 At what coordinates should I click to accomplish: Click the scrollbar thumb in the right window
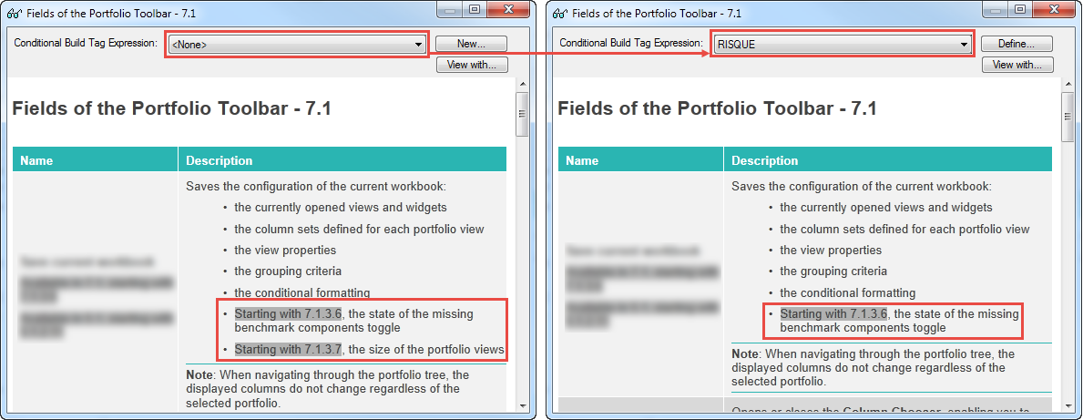(x=1068, y=114)
